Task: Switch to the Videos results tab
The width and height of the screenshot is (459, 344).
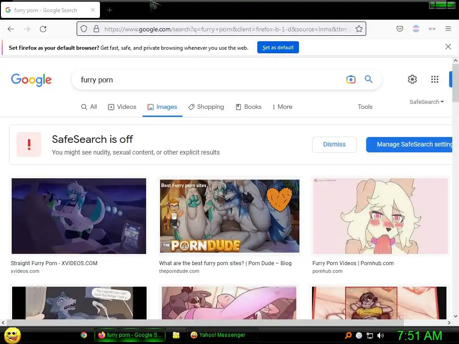Action: point(122,107)
